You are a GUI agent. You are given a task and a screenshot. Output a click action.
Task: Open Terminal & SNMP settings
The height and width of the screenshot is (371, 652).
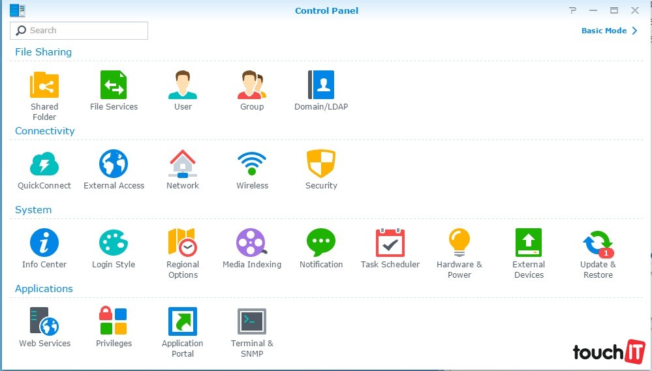click(252, 322)
